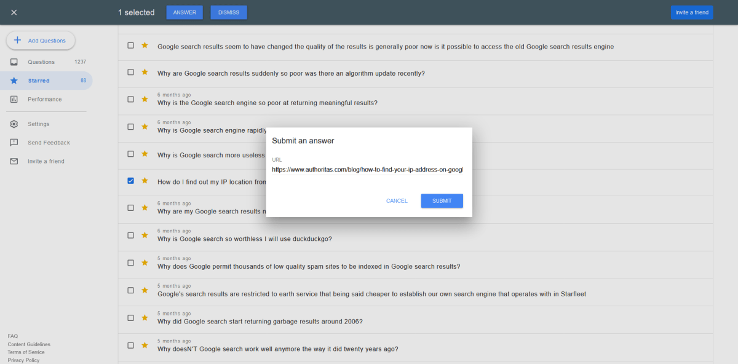Check the Starfleet question checkbox
This screenshot has width=738, height=364.
(x=130, y=290)
